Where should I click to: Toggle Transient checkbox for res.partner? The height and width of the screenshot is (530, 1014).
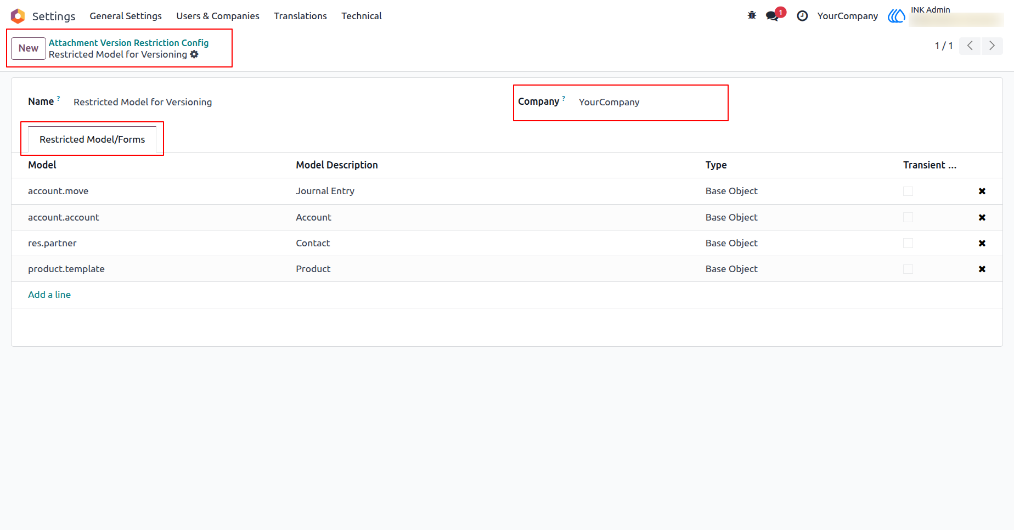click(x=908, y=243)
